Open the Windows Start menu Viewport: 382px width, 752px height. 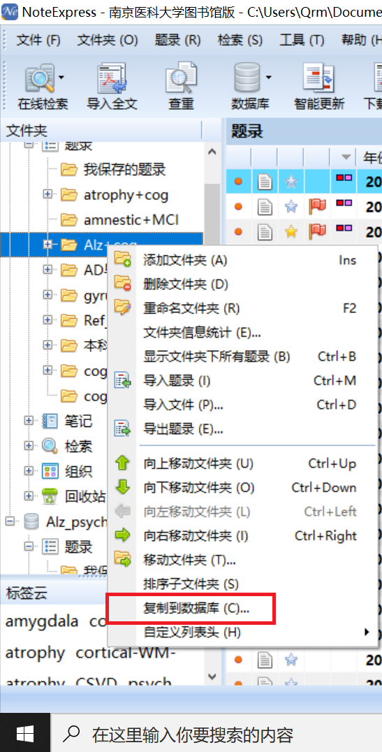24,733
